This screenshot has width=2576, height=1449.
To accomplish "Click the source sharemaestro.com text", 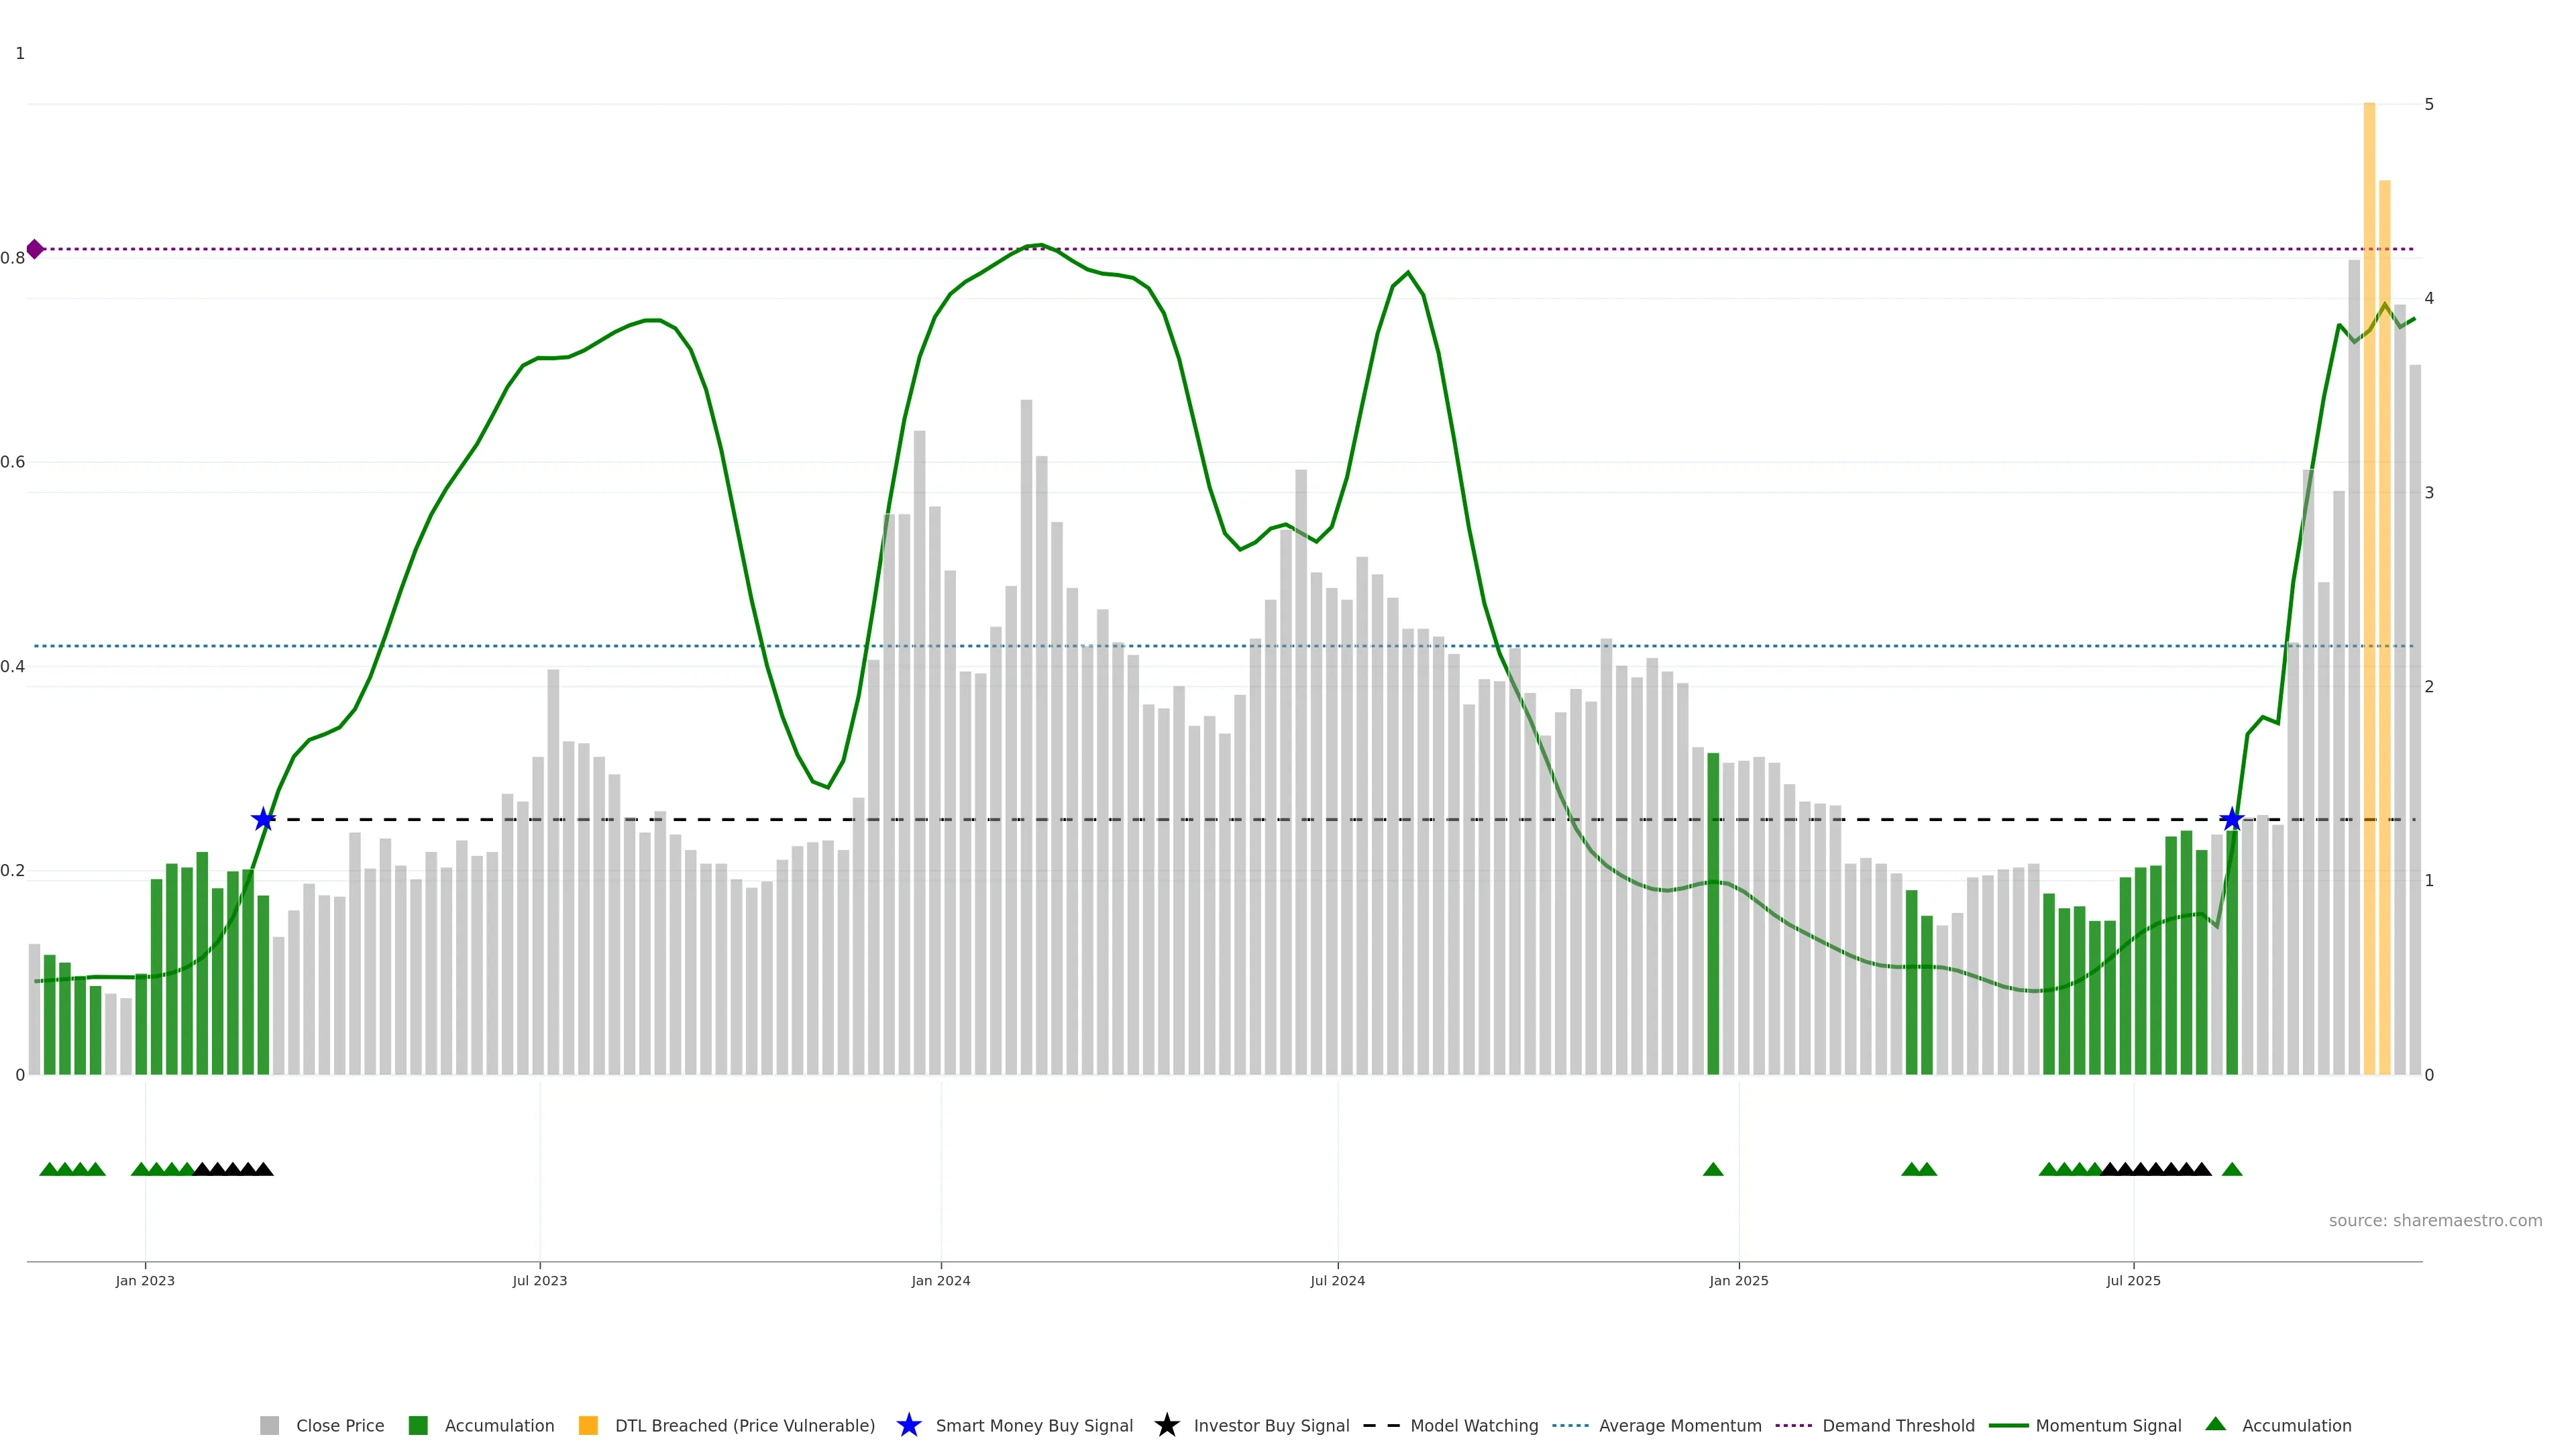I will [x=2435, y=1221].
